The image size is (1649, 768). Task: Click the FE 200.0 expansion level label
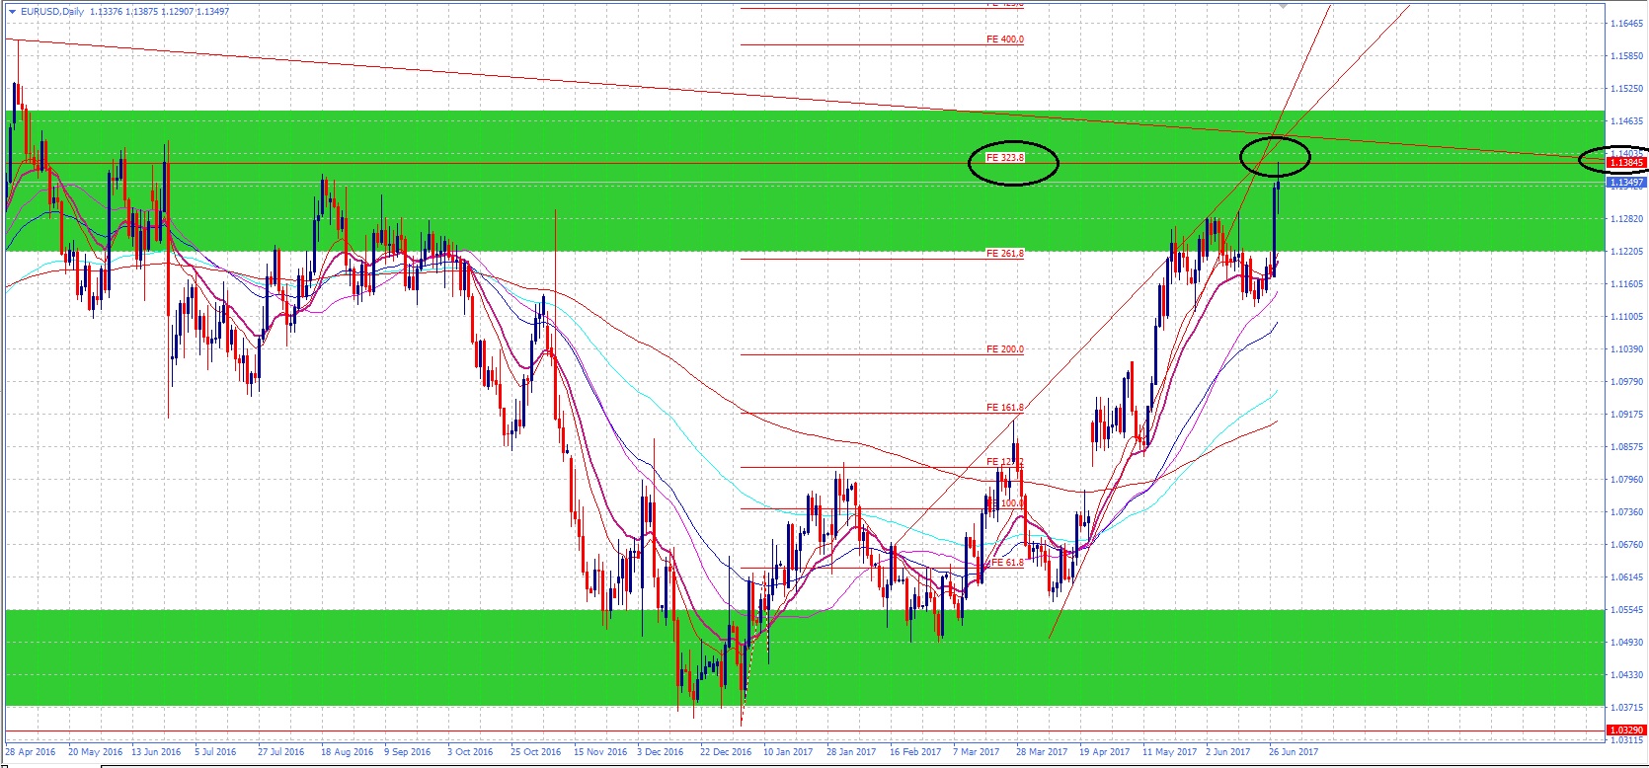pos(1005,349)
